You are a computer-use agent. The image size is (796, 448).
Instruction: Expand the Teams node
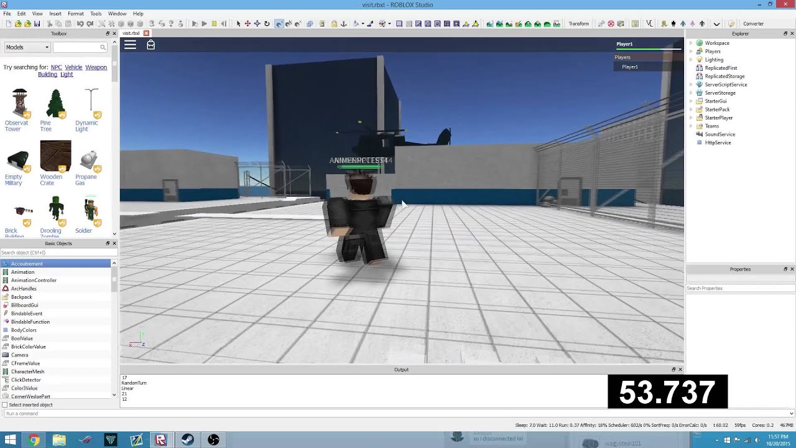coord(690,126)
